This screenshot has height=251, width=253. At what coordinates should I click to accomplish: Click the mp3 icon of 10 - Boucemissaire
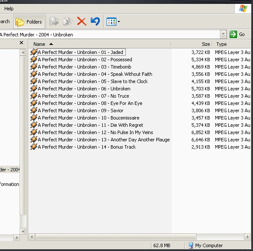[34, 117]
